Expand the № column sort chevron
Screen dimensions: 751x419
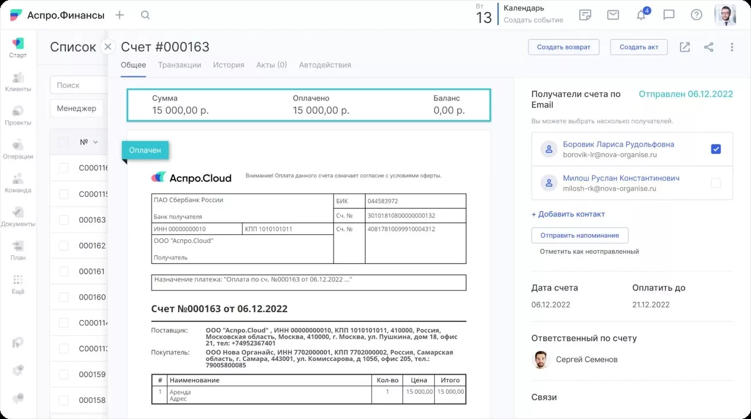(95, 142)
